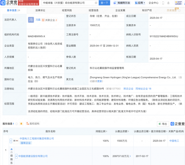185x165 pixels.
Task: Switch to 企业发展 tab
Action: point(120,10)
